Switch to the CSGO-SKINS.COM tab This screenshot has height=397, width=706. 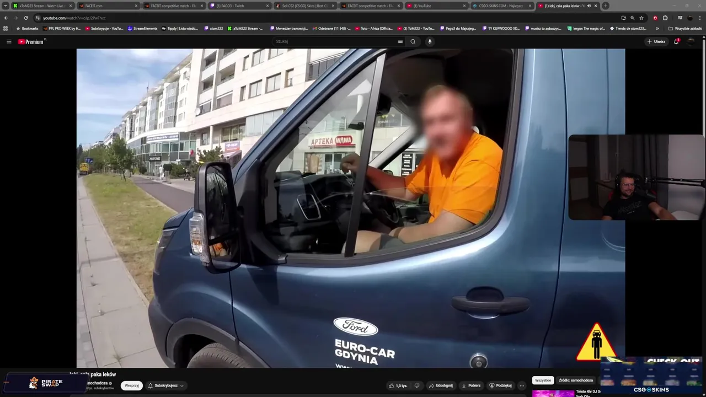click(501, 6)
